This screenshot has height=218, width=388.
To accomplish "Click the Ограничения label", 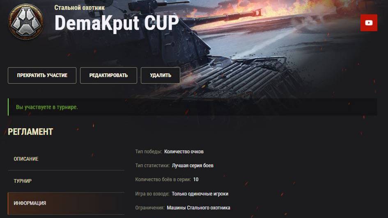I will (x=150, y=208).
